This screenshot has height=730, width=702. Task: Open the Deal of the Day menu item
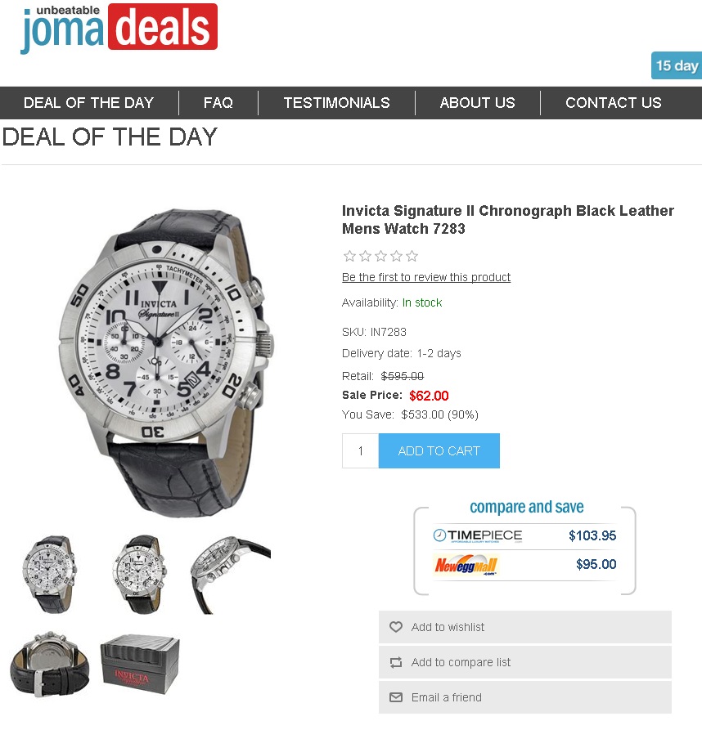[88, 102]
